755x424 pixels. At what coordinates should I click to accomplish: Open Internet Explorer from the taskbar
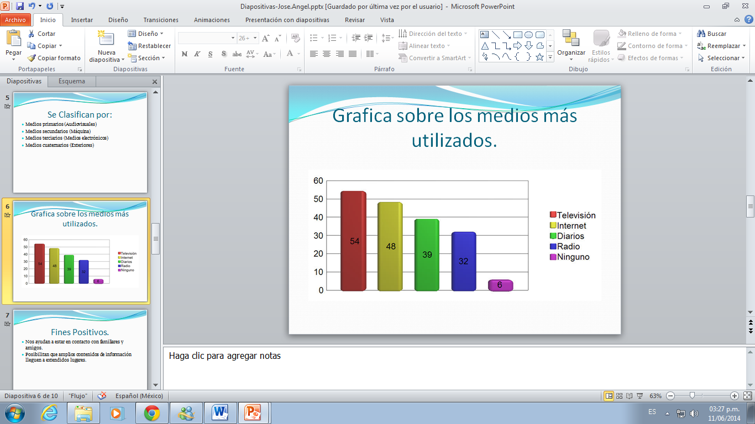coord(49,412)
